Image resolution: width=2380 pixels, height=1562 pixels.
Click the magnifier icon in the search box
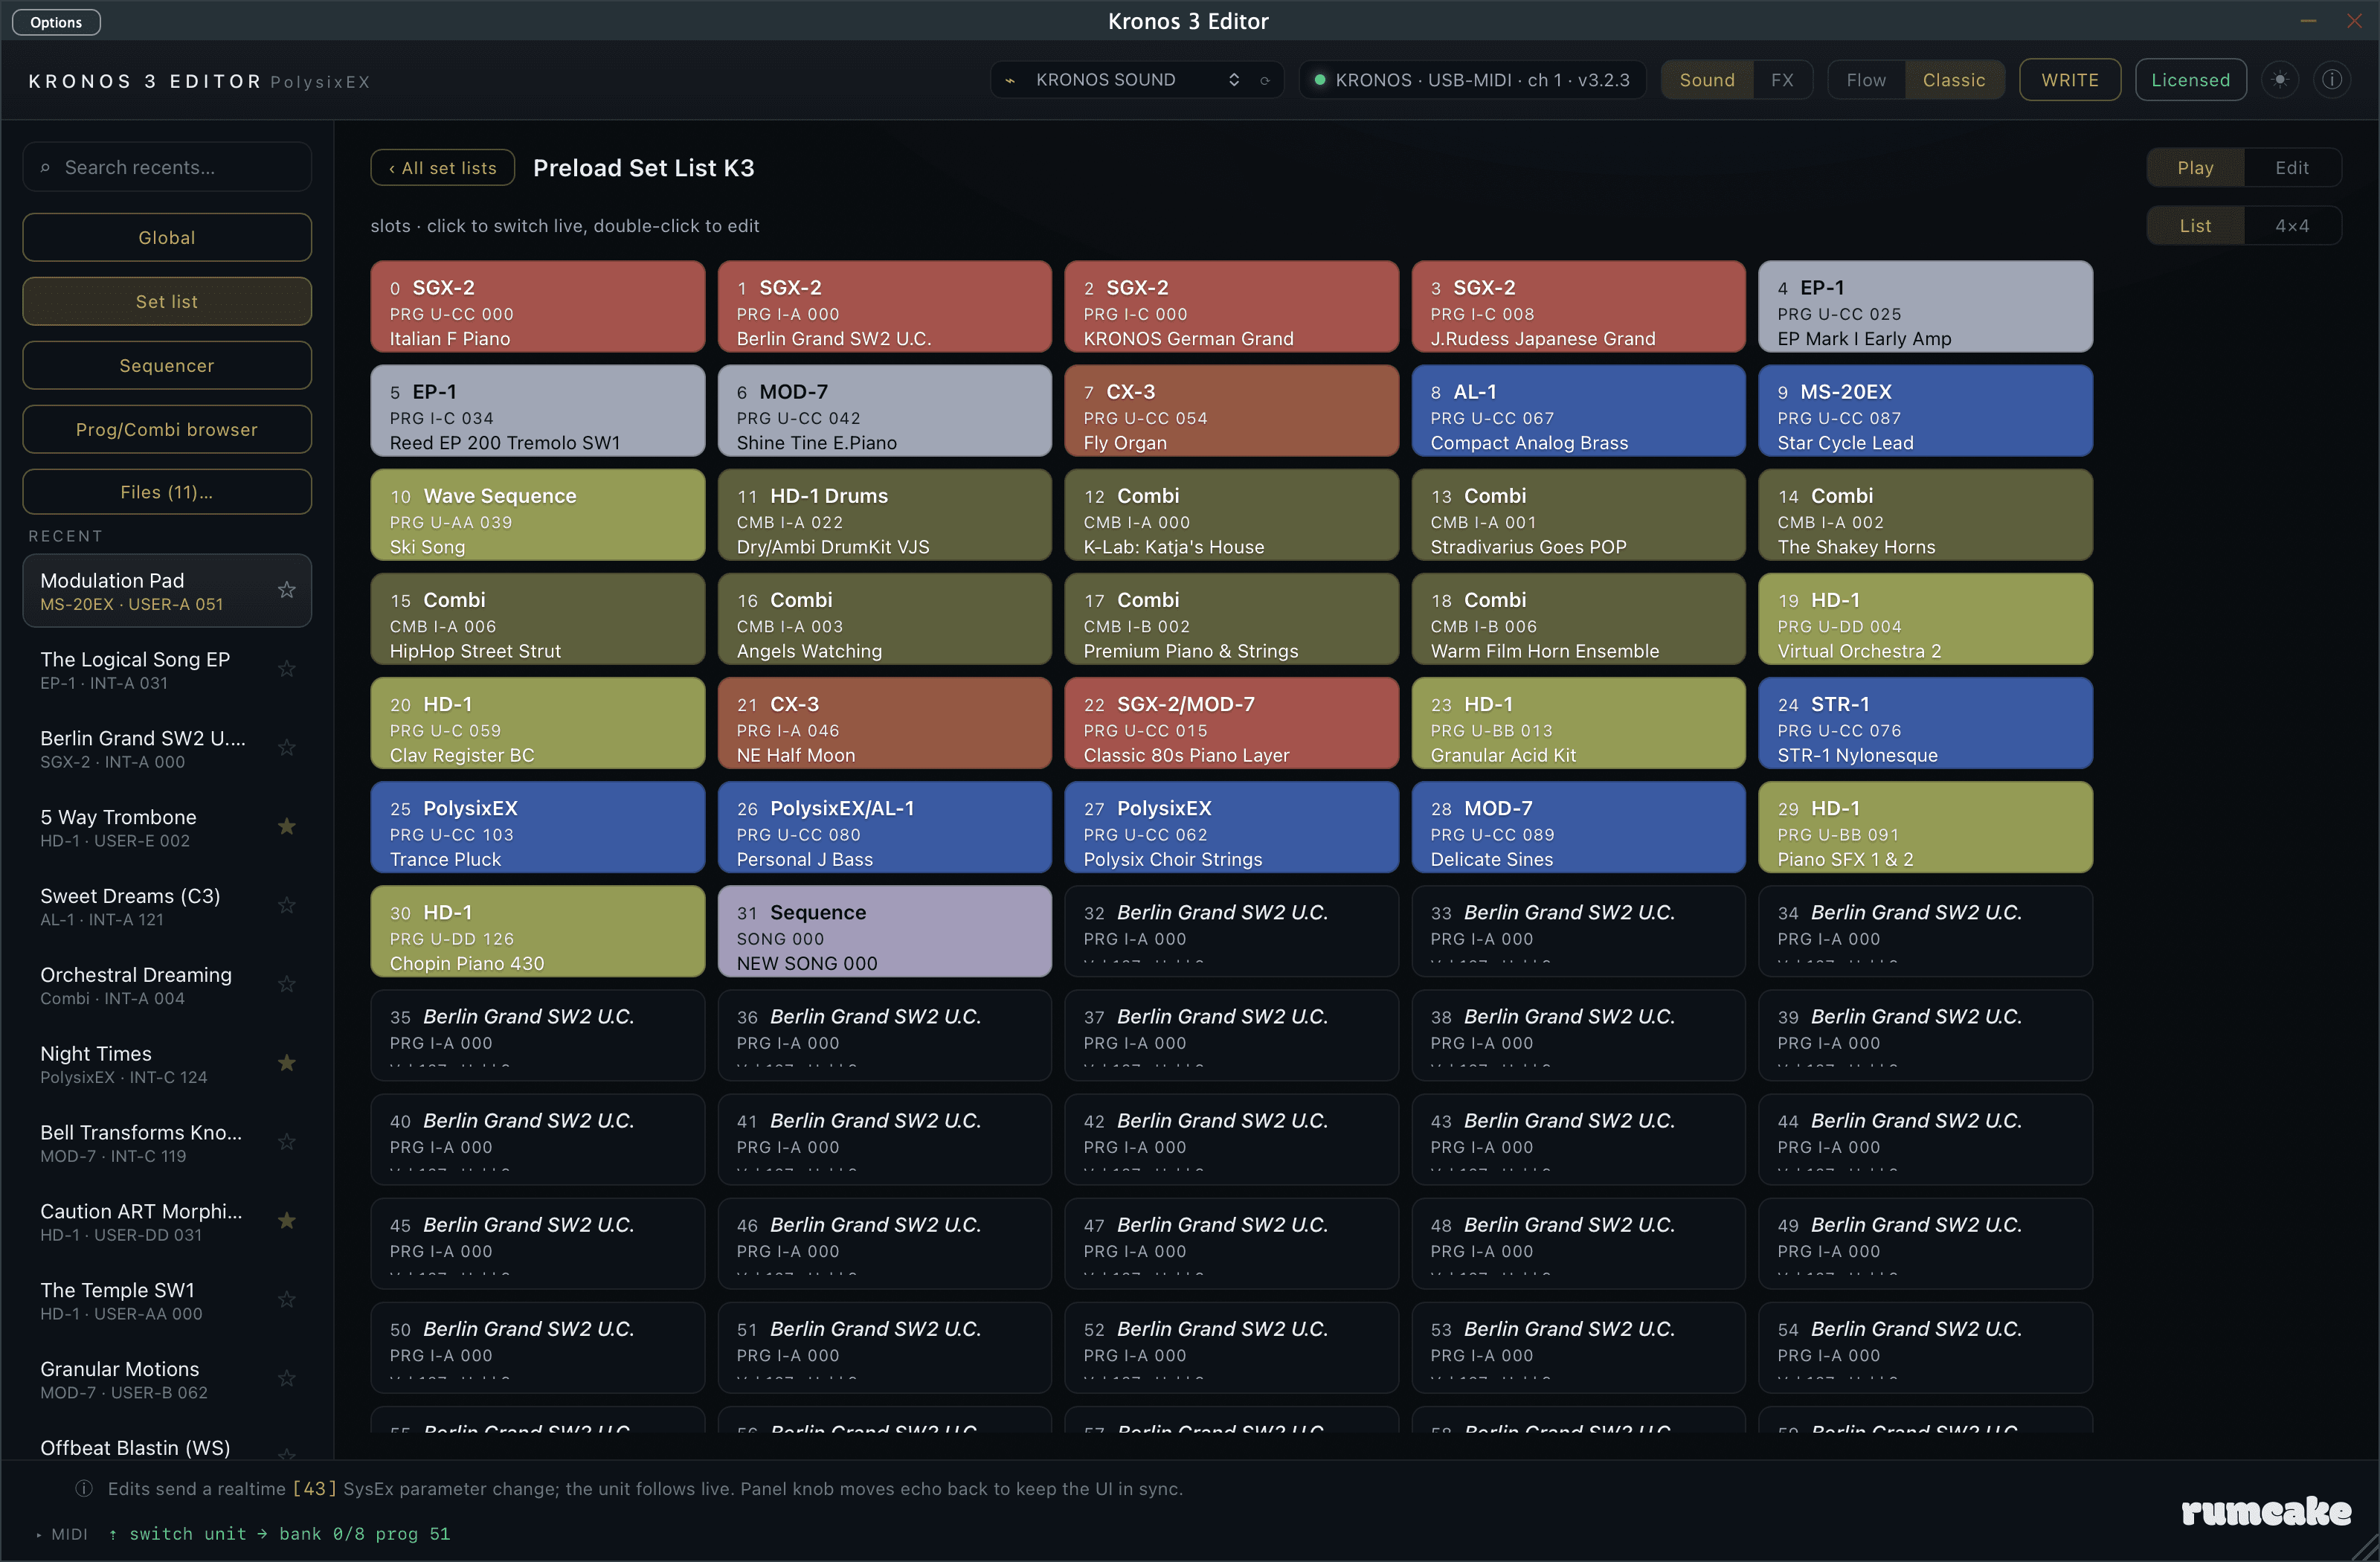[45, 168]
